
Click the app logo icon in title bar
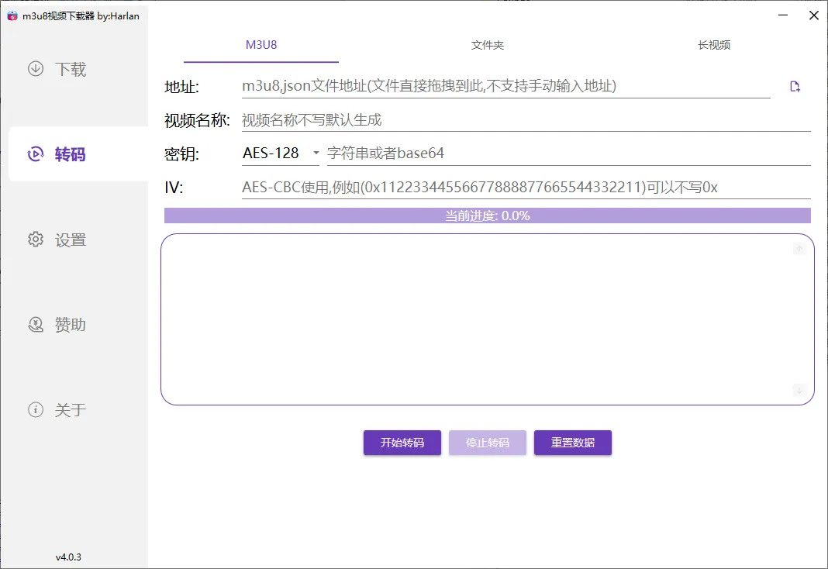pyautogui.click(x=11, y=15)
